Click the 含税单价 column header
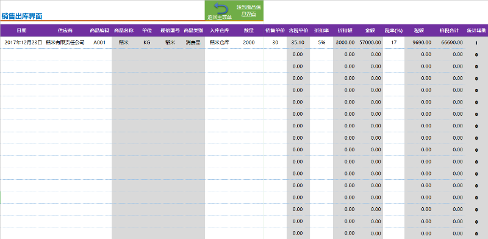This screenshot has height=239, width=488. click(298, 30)
